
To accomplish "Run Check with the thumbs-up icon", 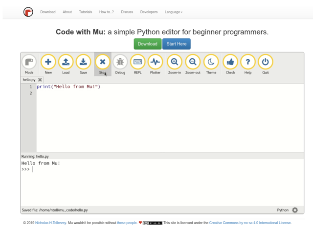I will click(x=230, y=62).
